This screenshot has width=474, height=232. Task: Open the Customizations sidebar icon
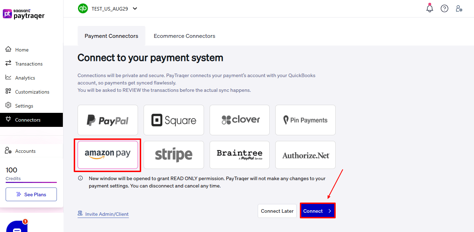point(8,91)
